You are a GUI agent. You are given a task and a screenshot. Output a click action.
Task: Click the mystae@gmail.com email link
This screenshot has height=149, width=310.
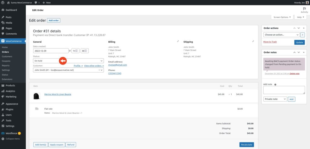[x=118, y=65]
